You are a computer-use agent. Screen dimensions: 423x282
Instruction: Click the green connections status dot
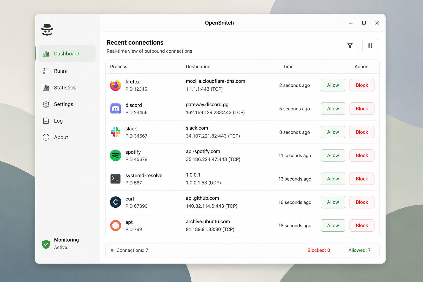coord(112,250)
